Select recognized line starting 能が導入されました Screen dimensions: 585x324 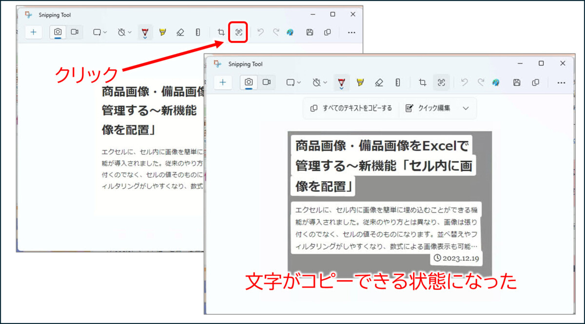pyautogui.click(x=386, y=222)
